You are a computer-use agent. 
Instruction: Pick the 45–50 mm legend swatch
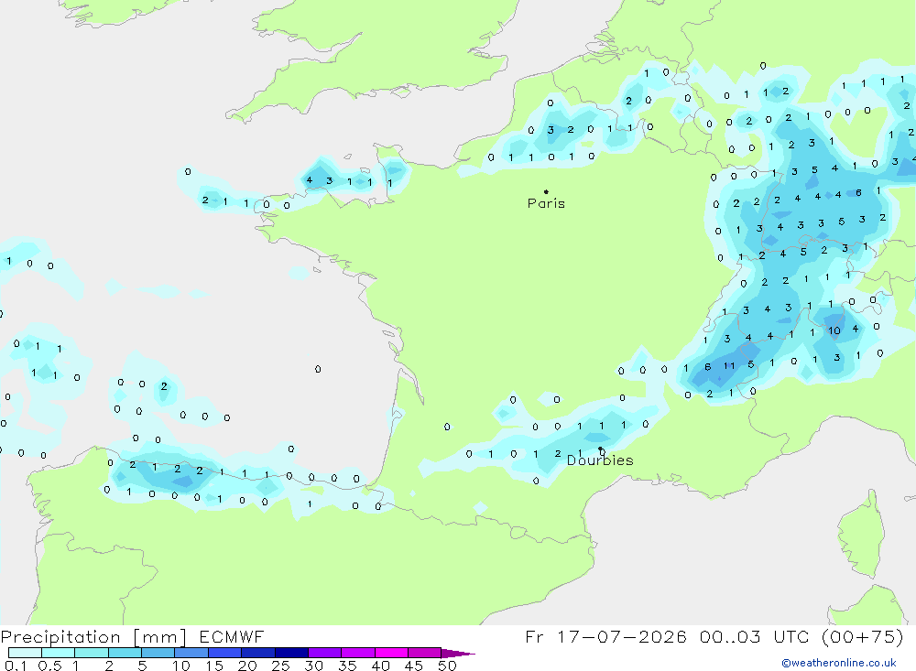tap(425, 653)
